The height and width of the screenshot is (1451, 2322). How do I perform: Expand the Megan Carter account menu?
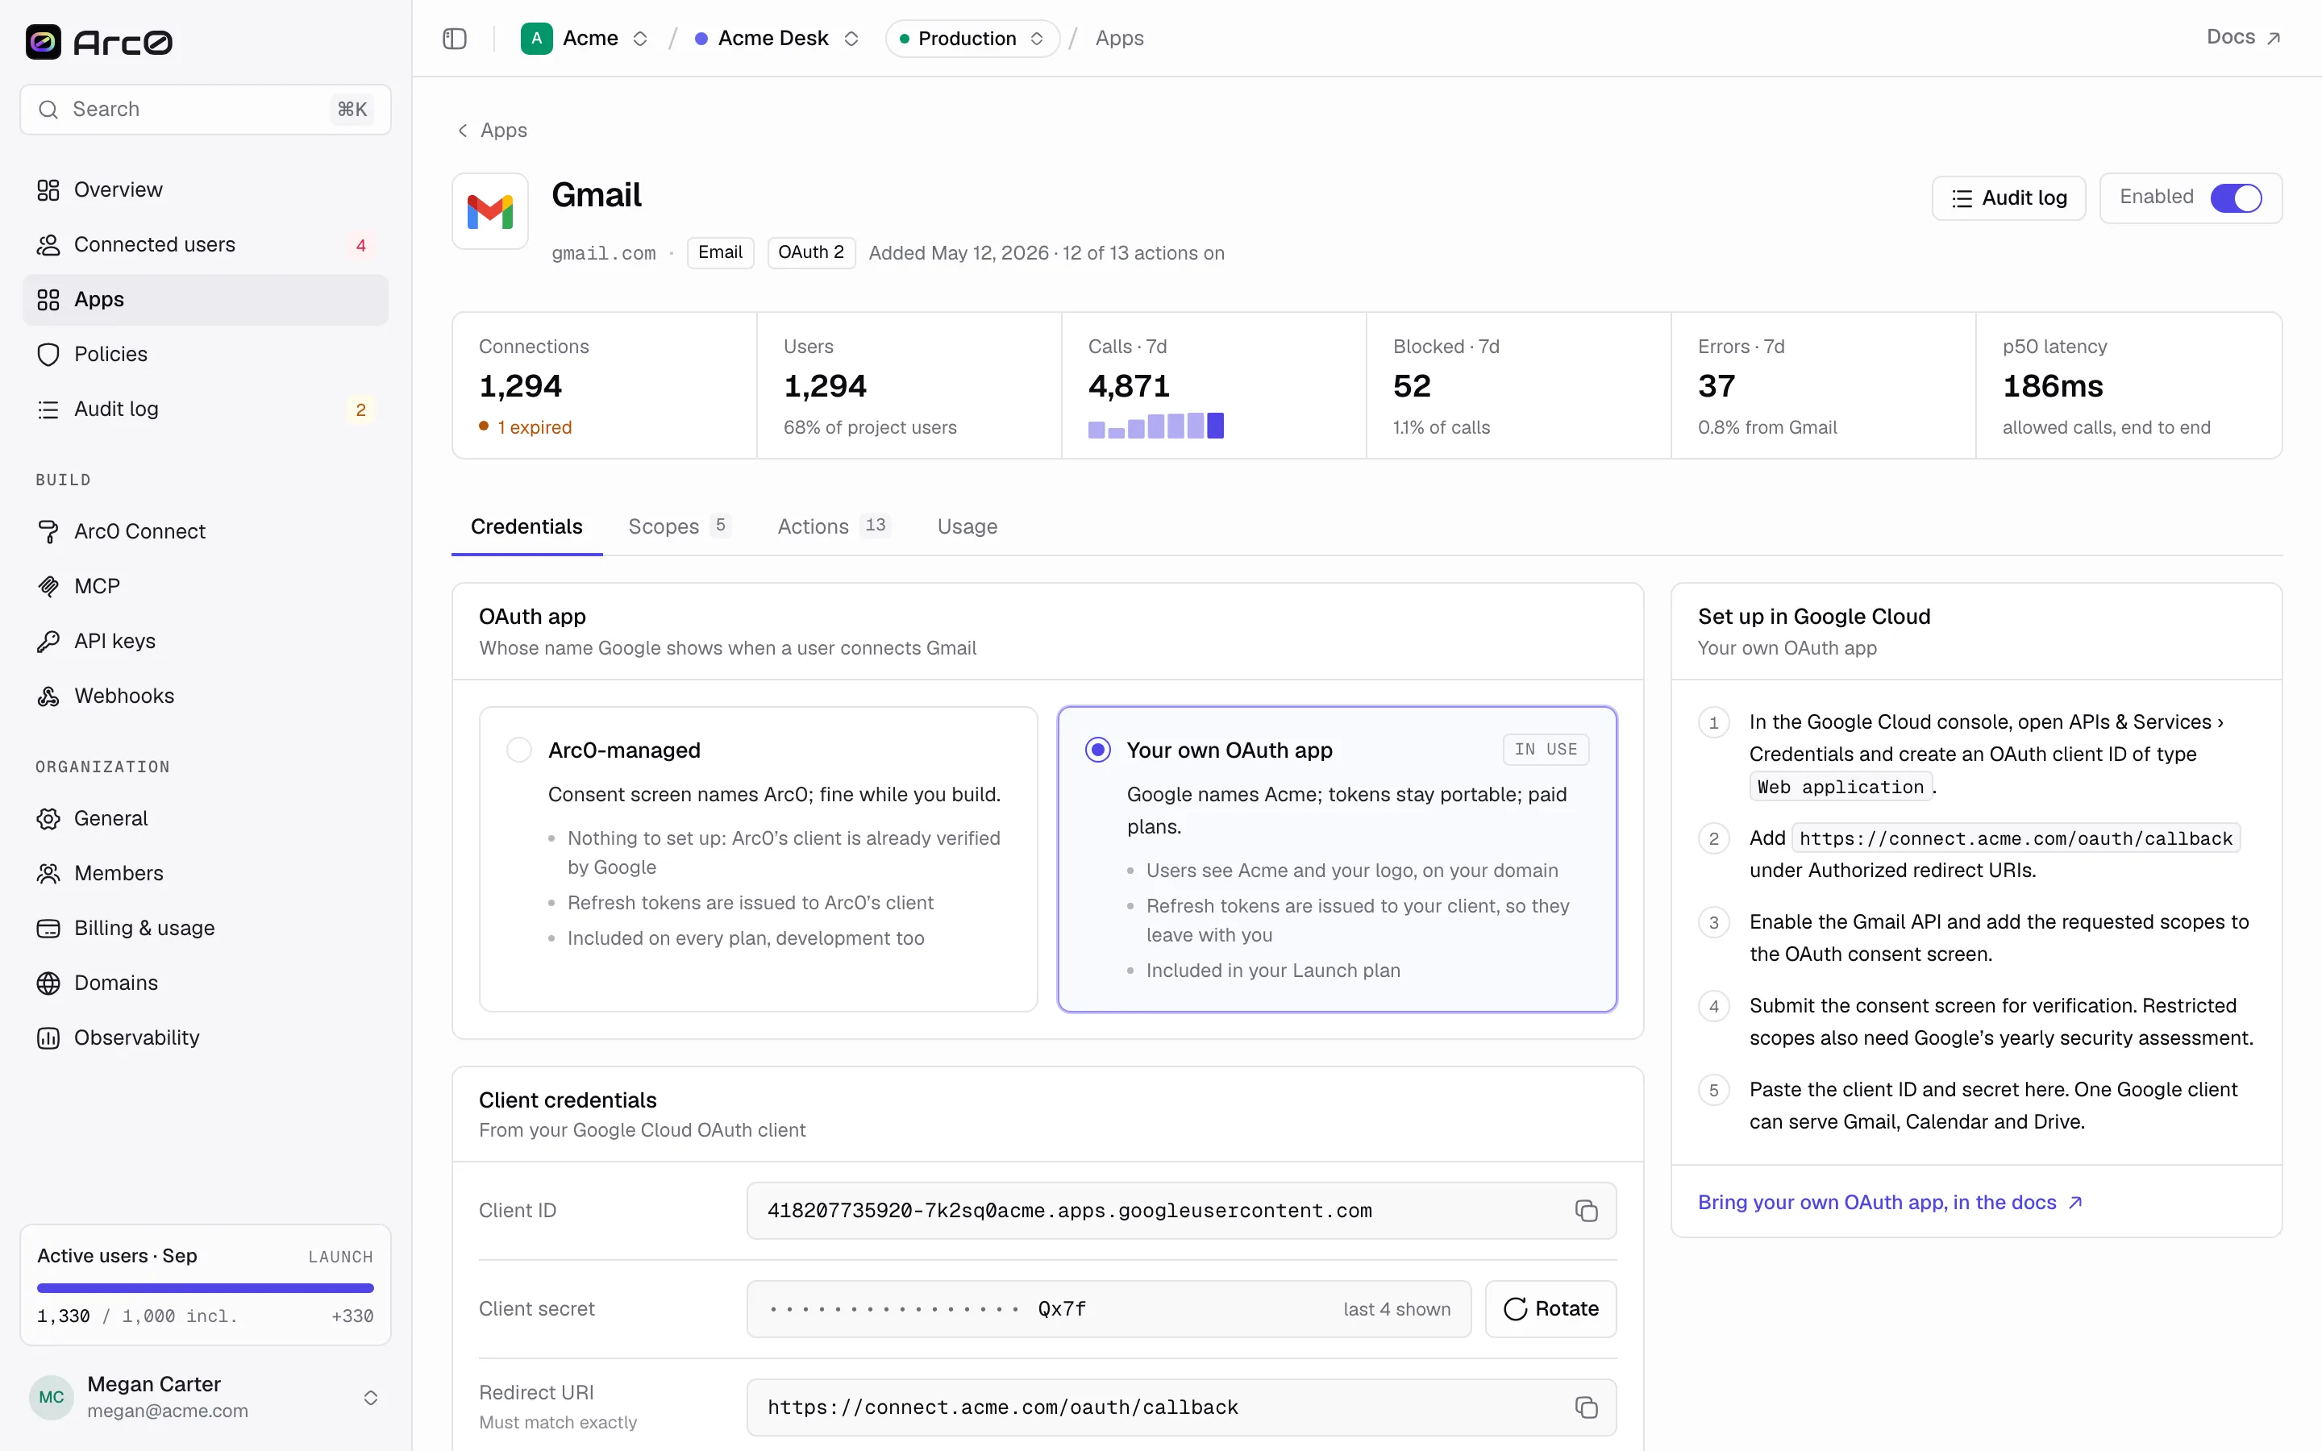pyautogui.click(x=370, y=1397)
